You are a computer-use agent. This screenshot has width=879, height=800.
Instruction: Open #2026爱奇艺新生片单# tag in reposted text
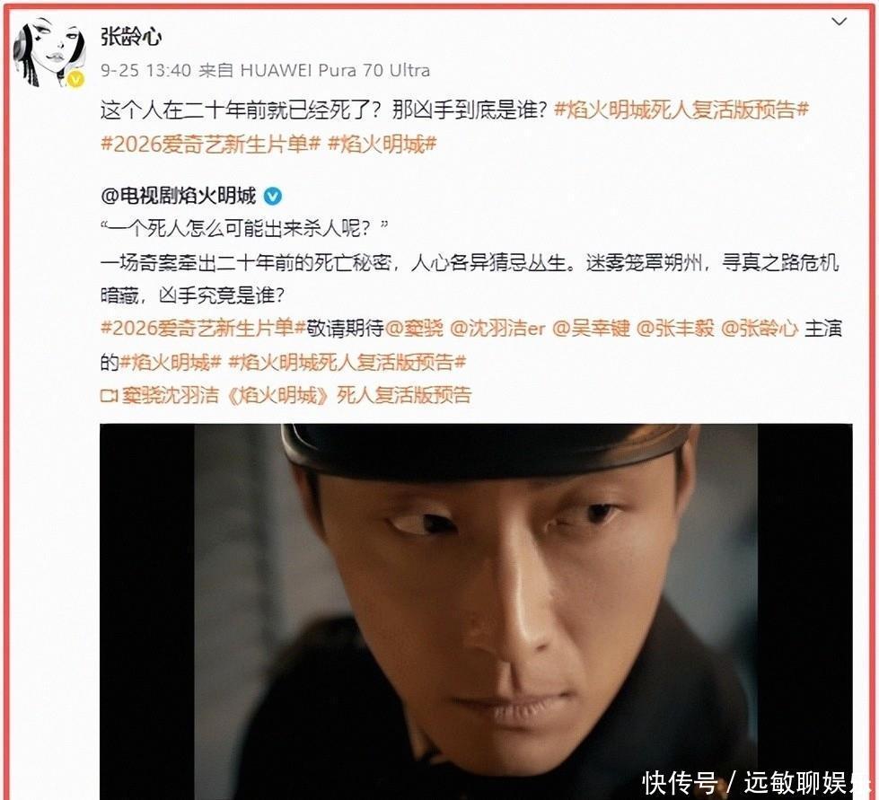(x=203, y=328)
